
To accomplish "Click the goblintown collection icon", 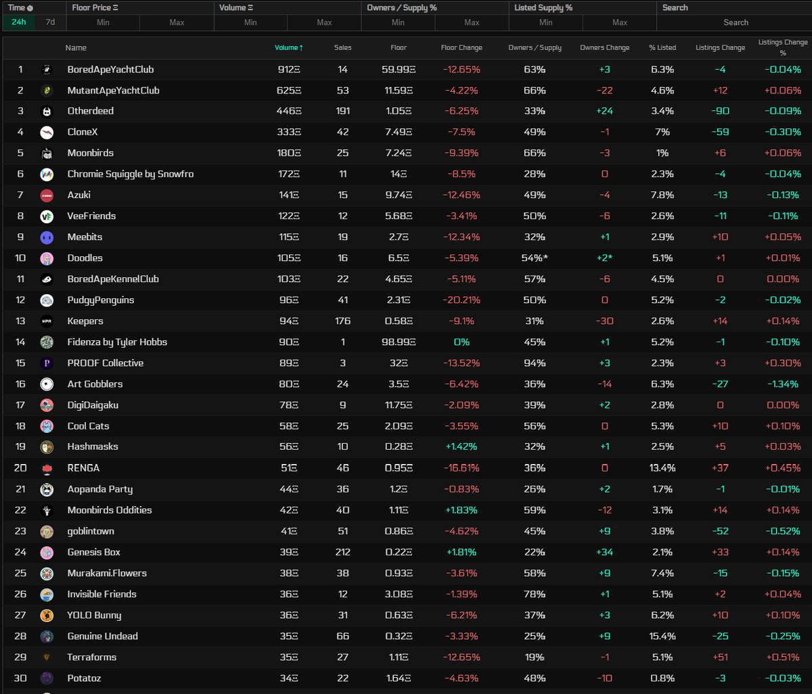I will click(x=47, y=531).
